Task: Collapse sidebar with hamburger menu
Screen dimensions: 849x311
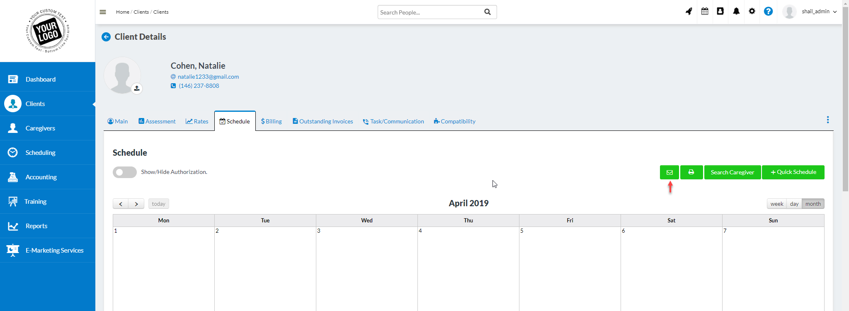Action: pyautogui.click(x=103, y=12)
